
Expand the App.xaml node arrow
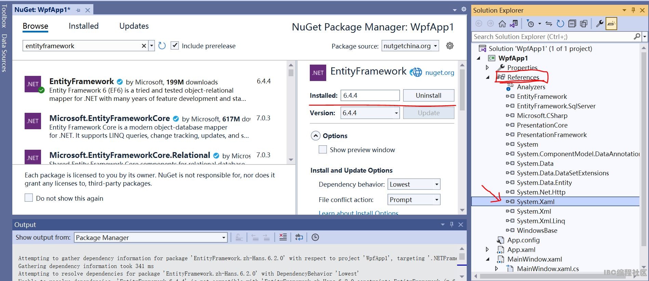pos(487,250)
